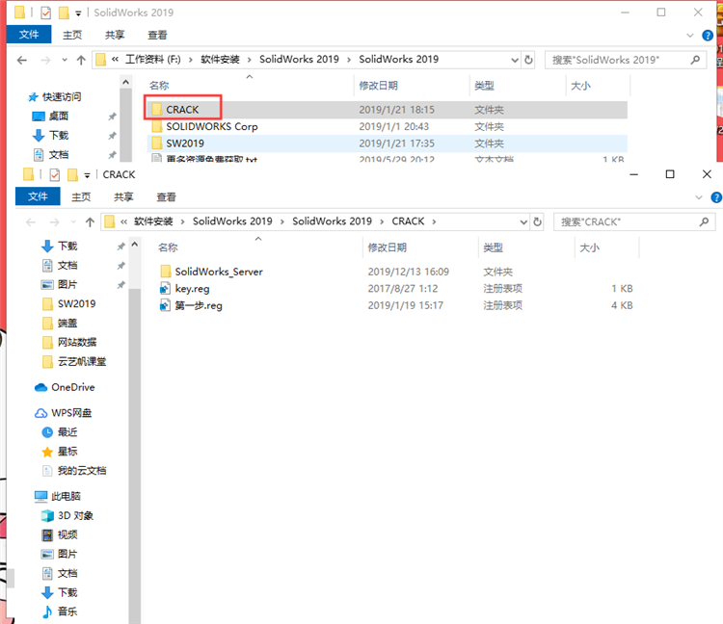Open 文件 menu in CRACK window
This screenshot has height=624, width=723.
click(x=38, y=196)
